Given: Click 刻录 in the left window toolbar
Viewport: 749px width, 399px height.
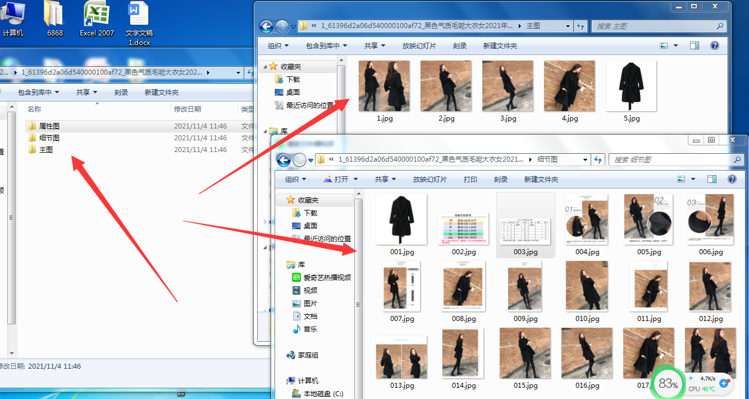Looking at the screenshot, I should click(x=121, y=92).
